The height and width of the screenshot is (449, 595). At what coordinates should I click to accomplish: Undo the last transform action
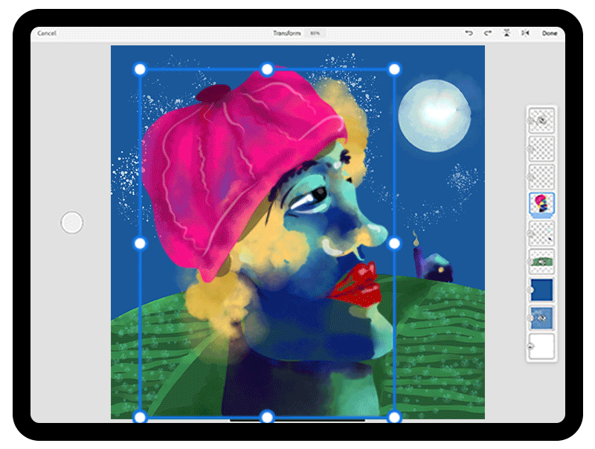[469, 33]
